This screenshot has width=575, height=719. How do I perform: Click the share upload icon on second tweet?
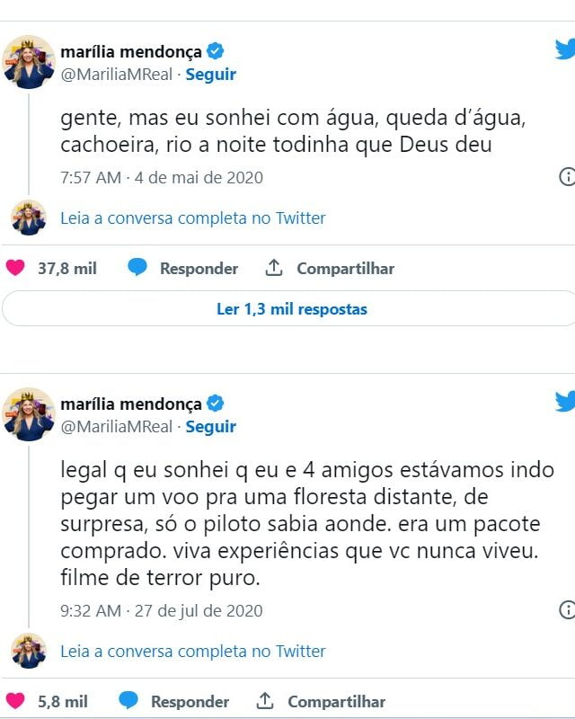point(264,701)
